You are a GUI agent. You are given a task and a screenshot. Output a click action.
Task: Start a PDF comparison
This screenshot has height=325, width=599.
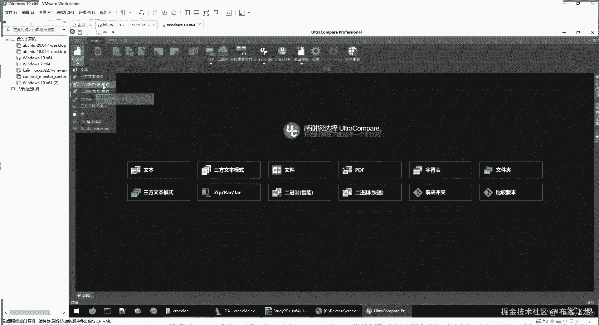point(370,170)
